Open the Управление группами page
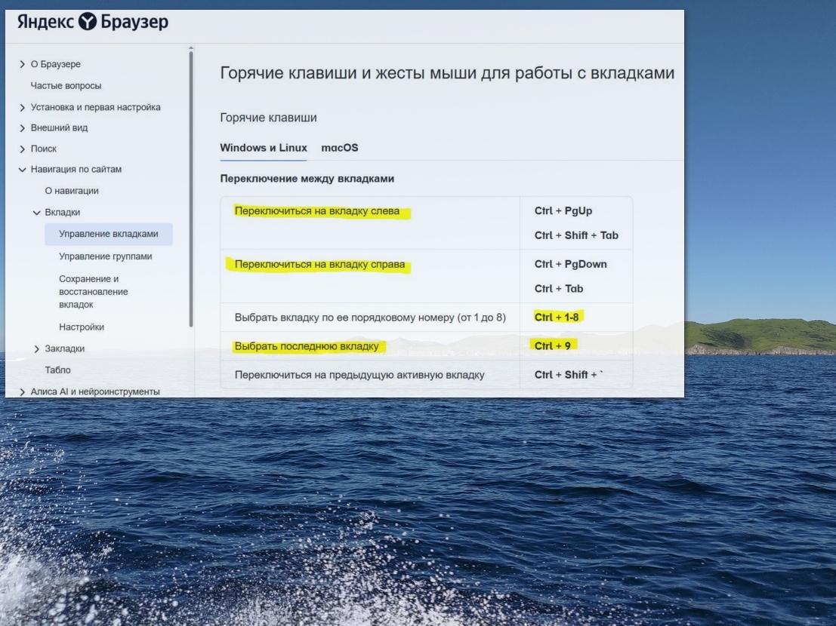 pos(106,256)
